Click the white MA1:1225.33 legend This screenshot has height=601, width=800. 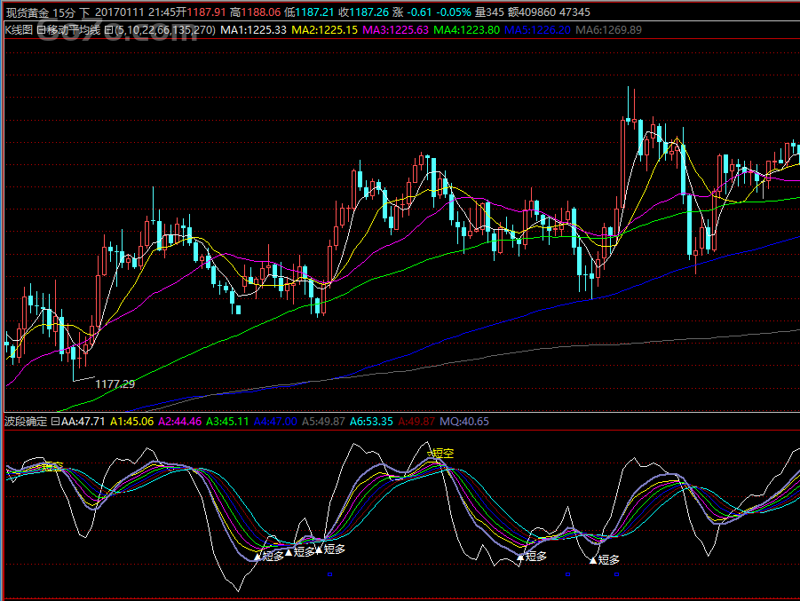[254, 30]
